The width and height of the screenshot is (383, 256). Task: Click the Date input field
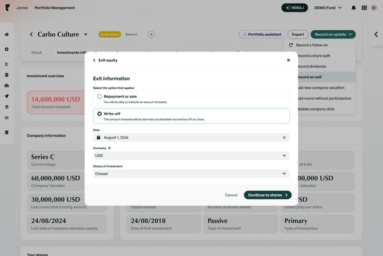(x=189, y=138)
